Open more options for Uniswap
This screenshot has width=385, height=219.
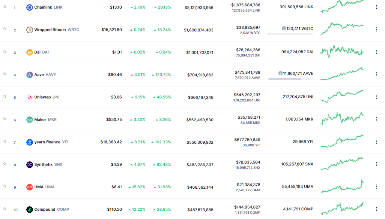click(x=376, y=97)
